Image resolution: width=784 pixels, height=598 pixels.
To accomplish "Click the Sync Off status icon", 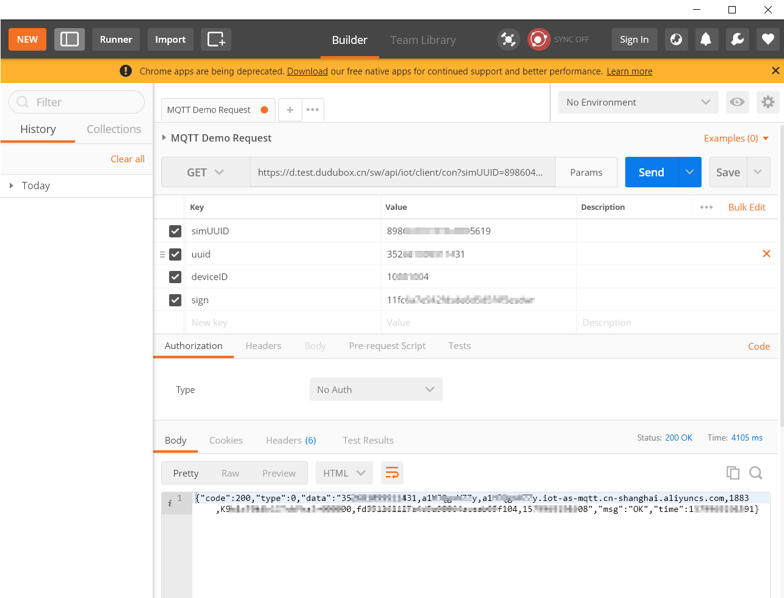I will 539,39.
